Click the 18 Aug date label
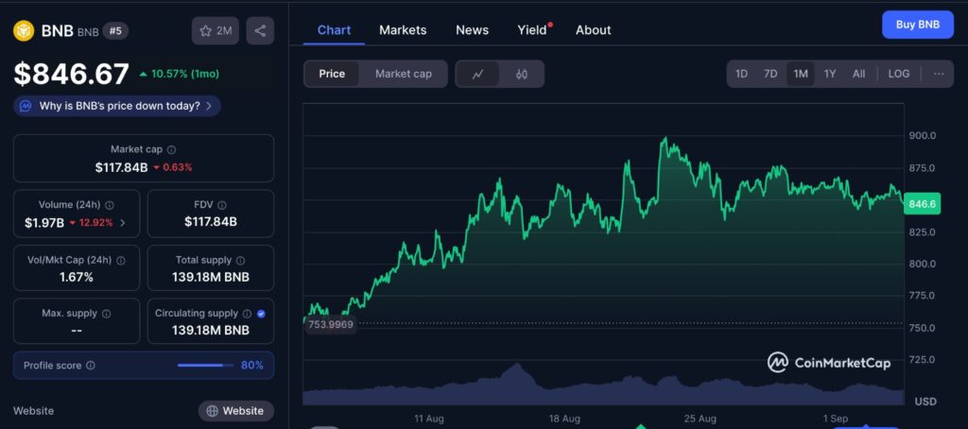The image size is (968, 429). click(564, 419)
